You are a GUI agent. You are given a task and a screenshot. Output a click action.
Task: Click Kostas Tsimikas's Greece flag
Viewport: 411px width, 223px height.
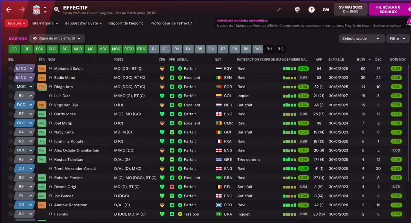coord(219,159)
